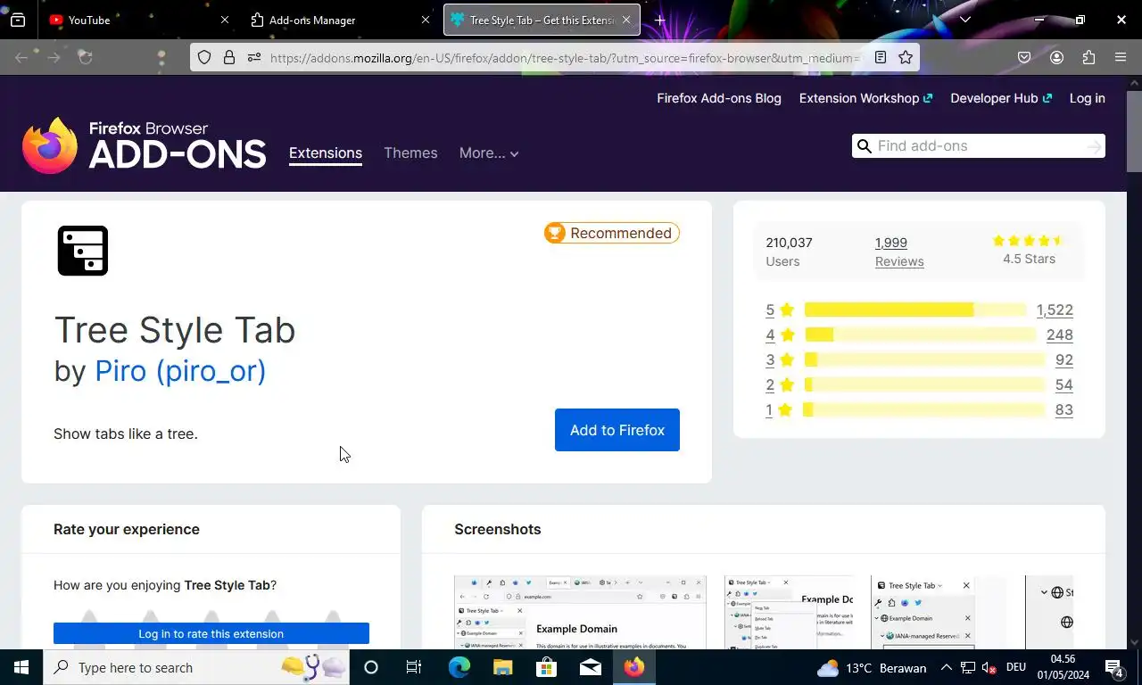The height and width of the screenshot is (685, 1142).
Task: Submit search with the arrow button
Action: [x=1094, y=146]
